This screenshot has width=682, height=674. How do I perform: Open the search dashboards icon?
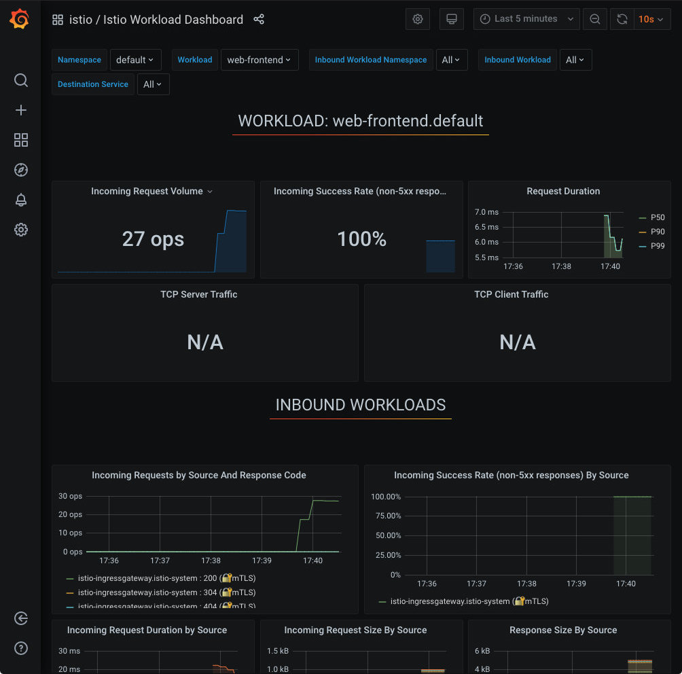tap(21, 81)
